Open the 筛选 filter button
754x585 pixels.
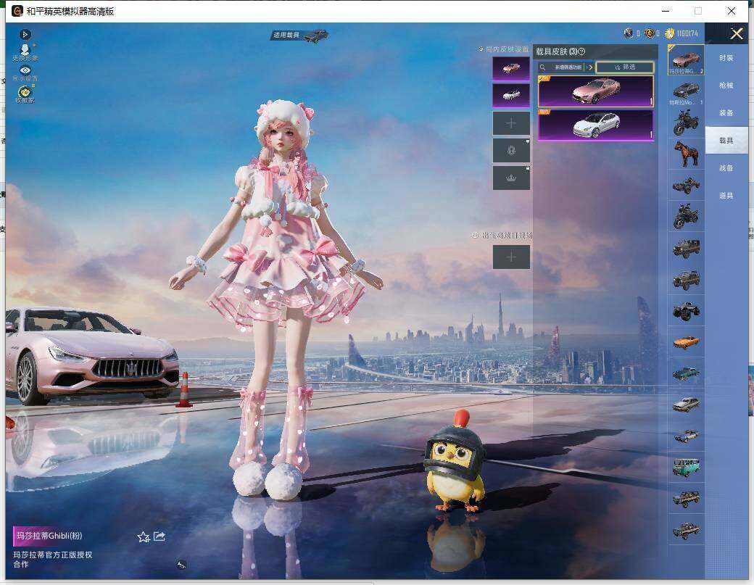625,67
